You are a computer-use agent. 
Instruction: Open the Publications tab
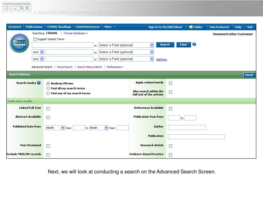pyautogui.click(x=34, y=27)
